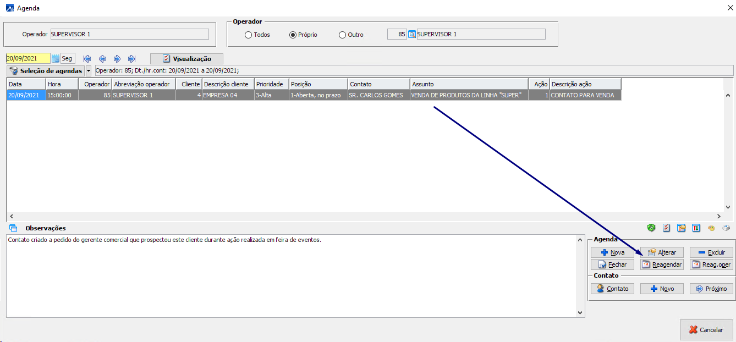Click Alterar to edit the agenda

(662, 252)
